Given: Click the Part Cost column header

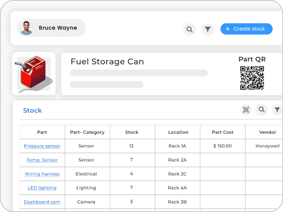Looking at the screenshot, I should point(223,132).
